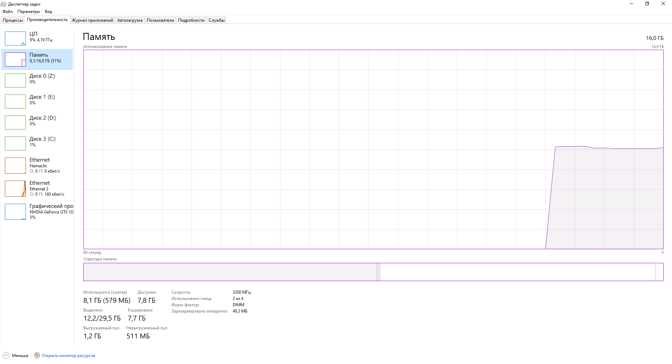This screenshot has width=672, height=364.
Task: Select the Производительность tab
Action: pyautogui.click(x=47, y=20)
